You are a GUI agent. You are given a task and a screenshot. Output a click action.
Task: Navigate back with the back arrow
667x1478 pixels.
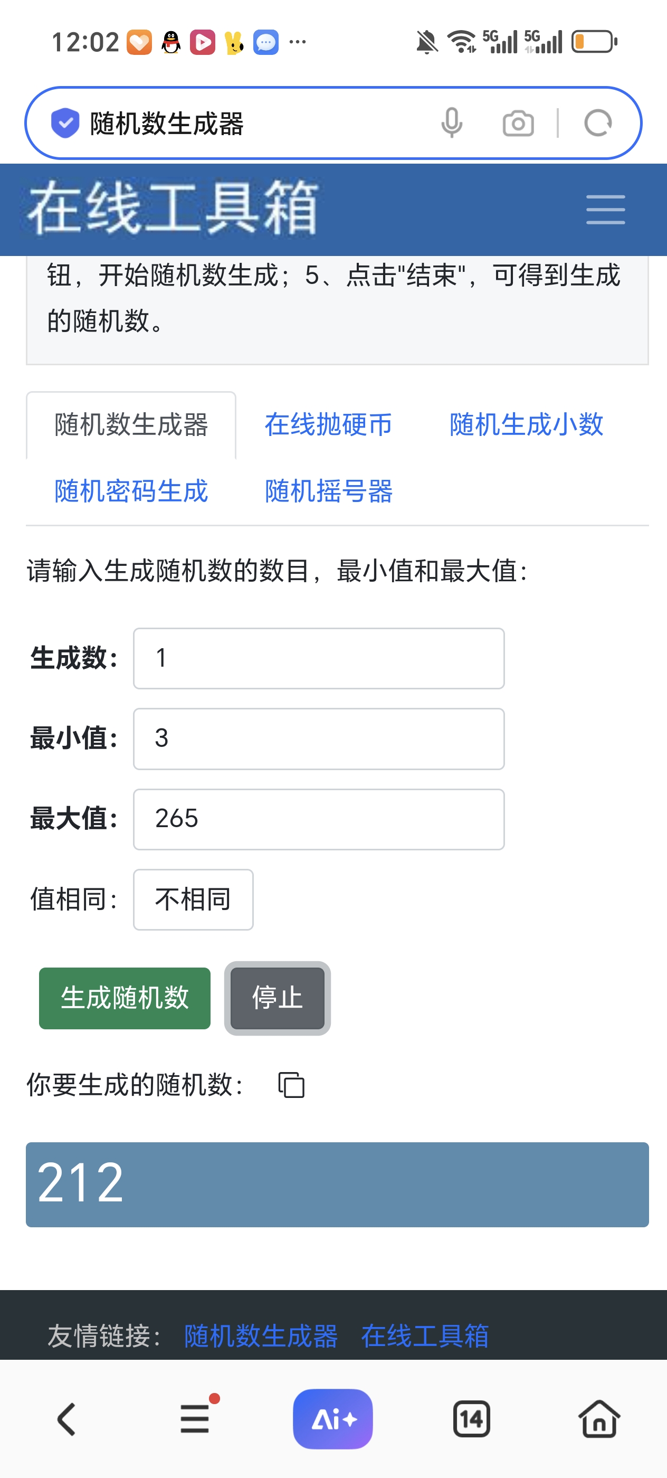66,1419
